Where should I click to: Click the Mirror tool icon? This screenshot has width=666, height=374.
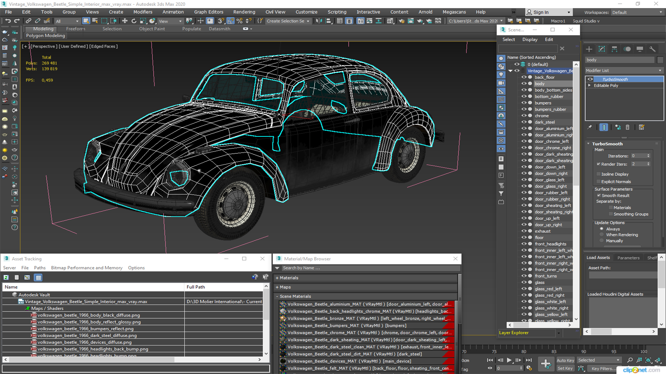(x=319, y=21)
